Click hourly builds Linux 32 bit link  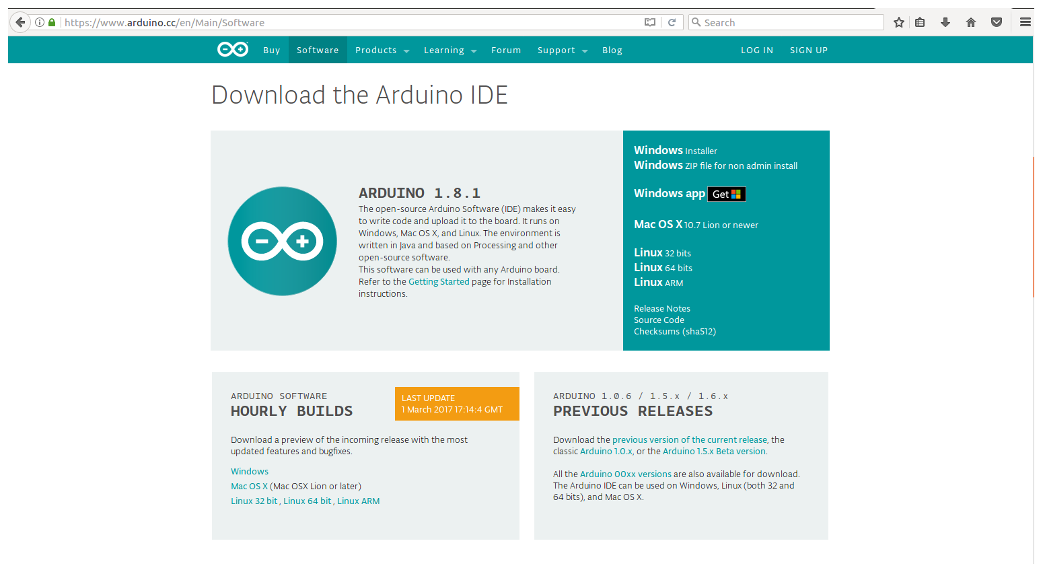[254, 501]
